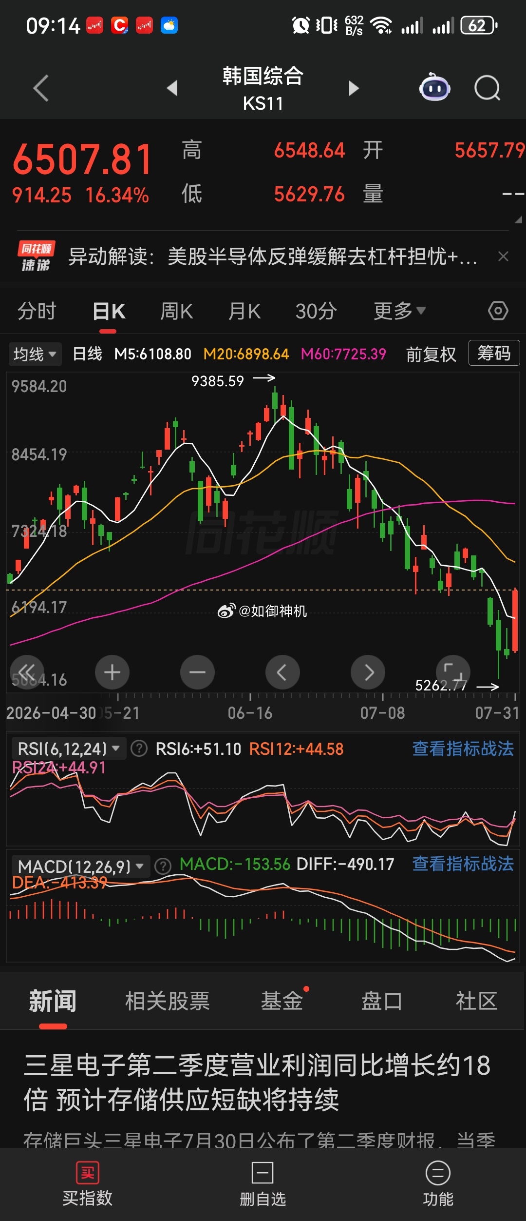Tap the back arrow in header
The height and width of the screenshot is (1221, 526).
click(41, 88)
